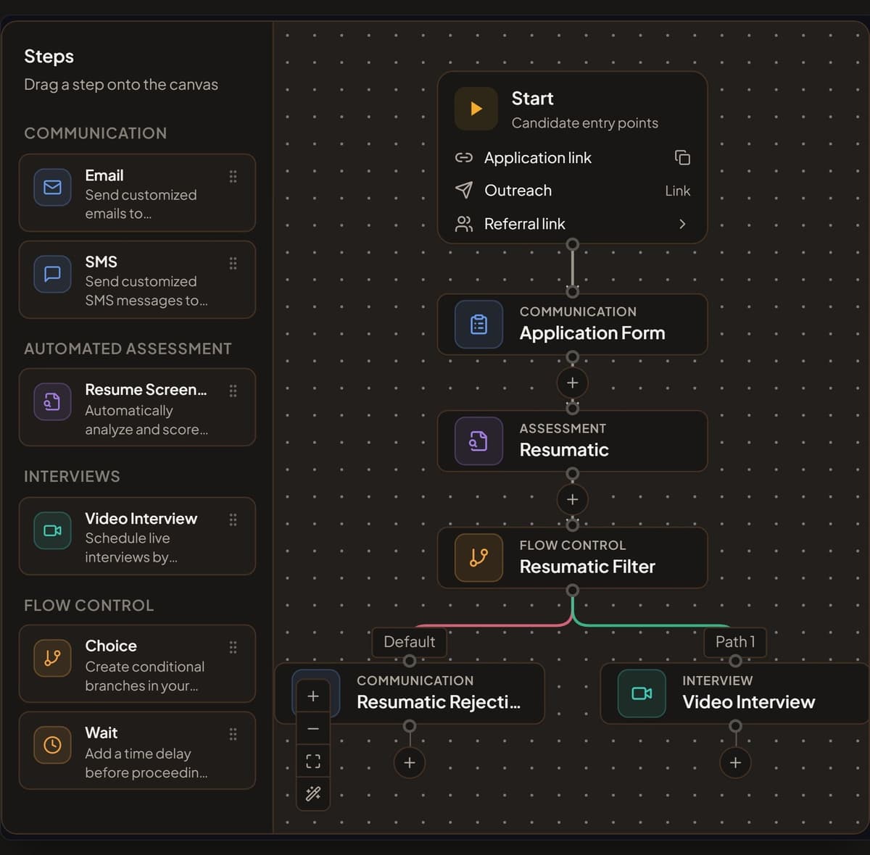Click the Outreach entry point text

point(518,191)
